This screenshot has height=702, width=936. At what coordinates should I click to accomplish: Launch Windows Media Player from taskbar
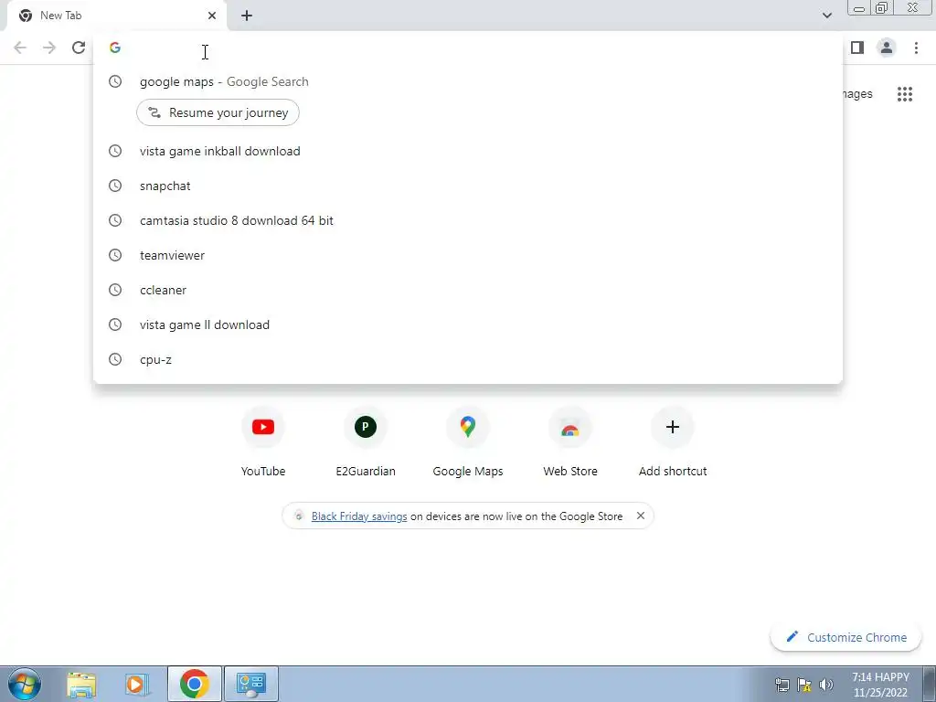point(137,684)
